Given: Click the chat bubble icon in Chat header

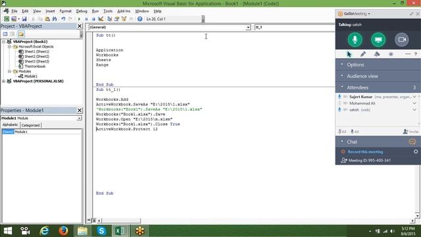Looking at the screenshot, I should (x=412, y=142).
